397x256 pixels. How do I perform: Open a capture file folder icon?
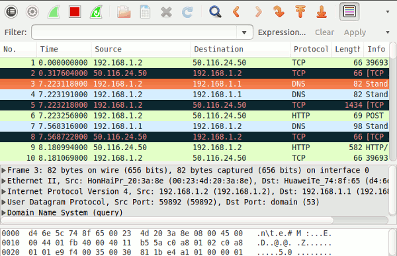click(124, 12)
